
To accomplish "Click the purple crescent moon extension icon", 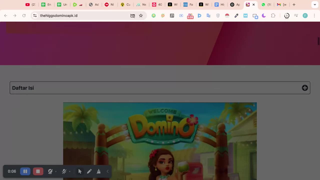I will (264, 15).
